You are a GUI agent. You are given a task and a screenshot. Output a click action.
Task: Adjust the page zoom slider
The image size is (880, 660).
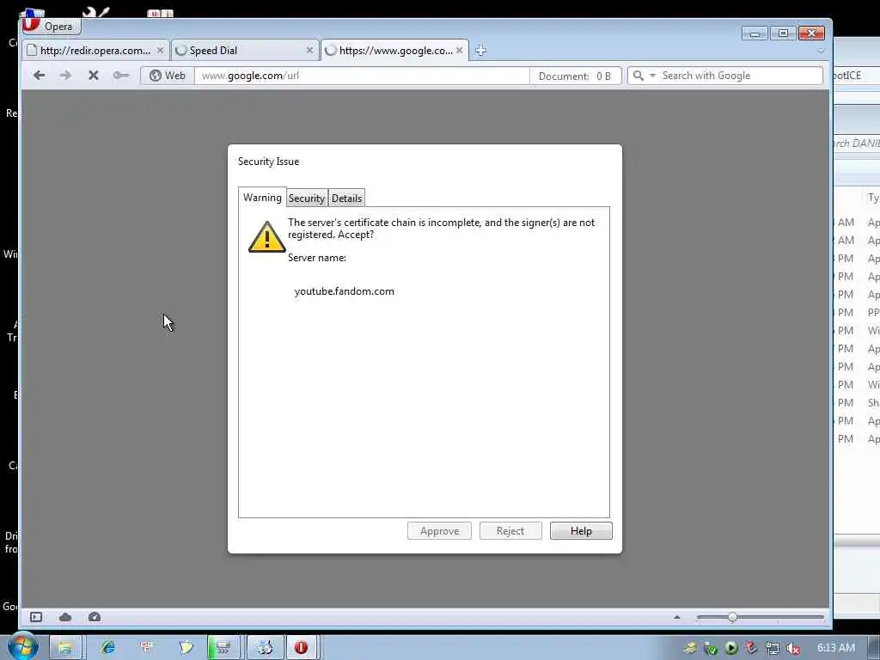[x=760, y=617]
